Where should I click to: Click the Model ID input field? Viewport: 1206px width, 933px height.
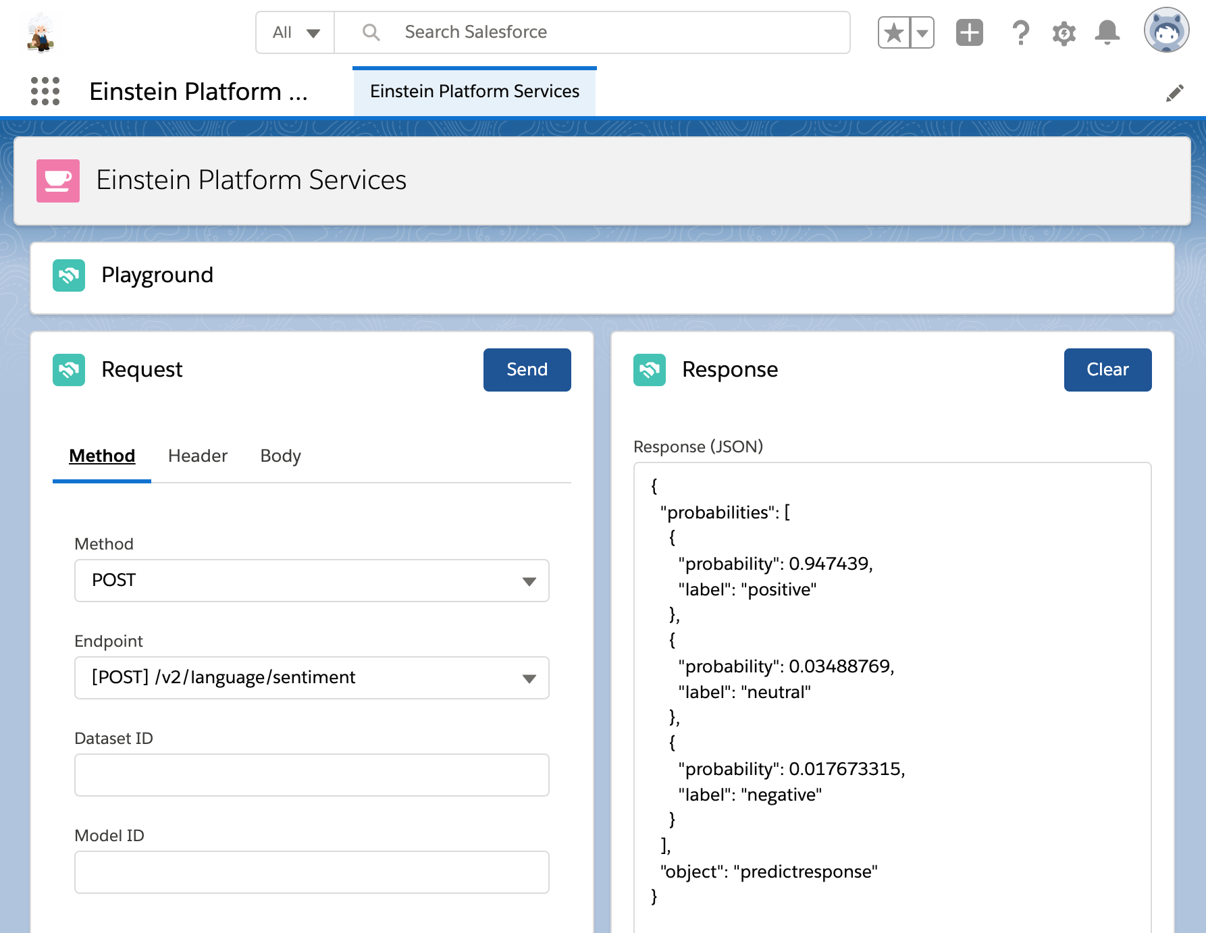[x=312, y=872]
